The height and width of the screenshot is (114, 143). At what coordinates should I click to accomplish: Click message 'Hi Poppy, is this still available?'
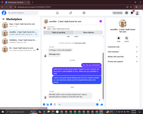pyautogui.click(x=60, y=50)
